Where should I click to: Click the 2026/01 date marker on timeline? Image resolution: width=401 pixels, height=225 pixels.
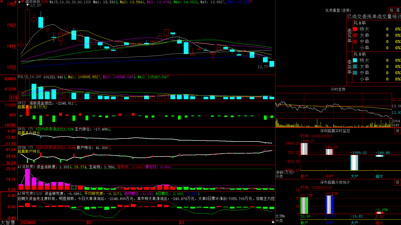(x=28, y=222)
